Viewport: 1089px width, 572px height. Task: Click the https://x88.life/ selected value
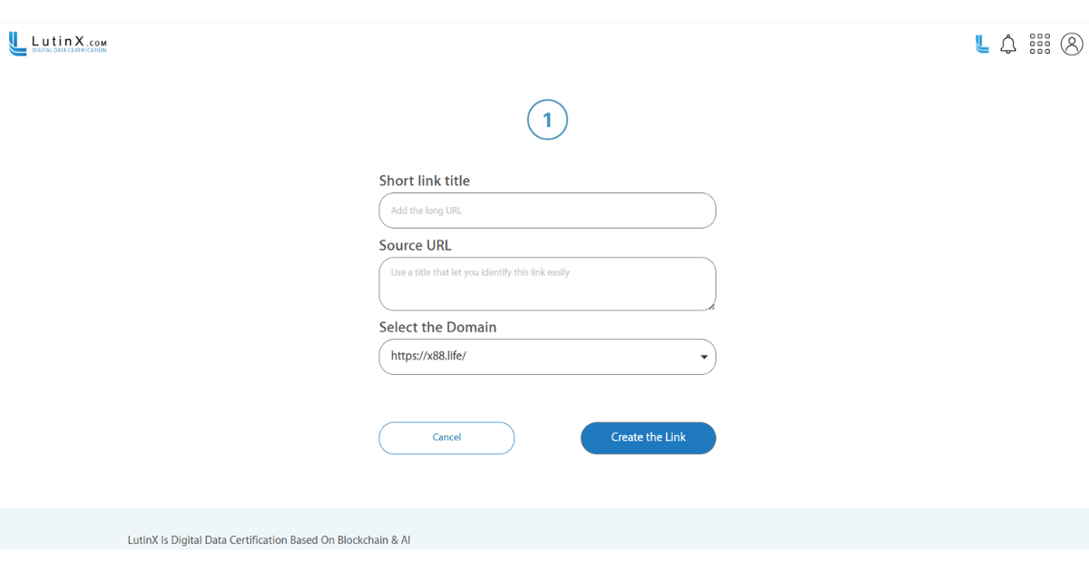pyautogui.click(x=428, y=357)
